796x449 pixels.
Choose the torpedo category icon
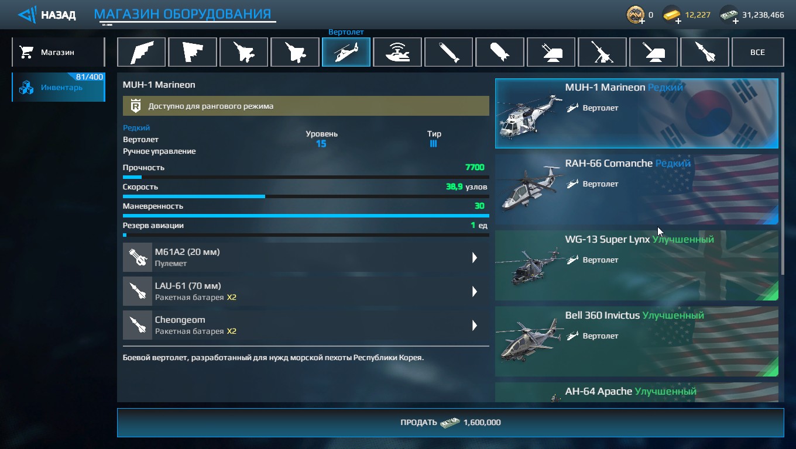(x=449, y=52)
